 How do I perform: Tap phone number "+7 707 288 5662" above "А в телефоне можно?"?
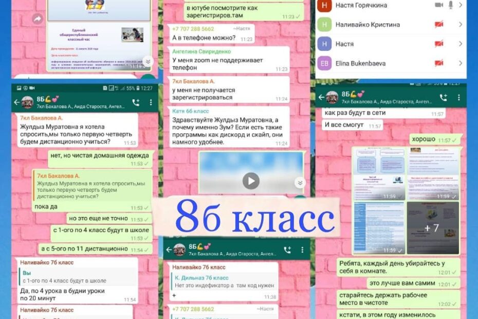coord(193,29)
